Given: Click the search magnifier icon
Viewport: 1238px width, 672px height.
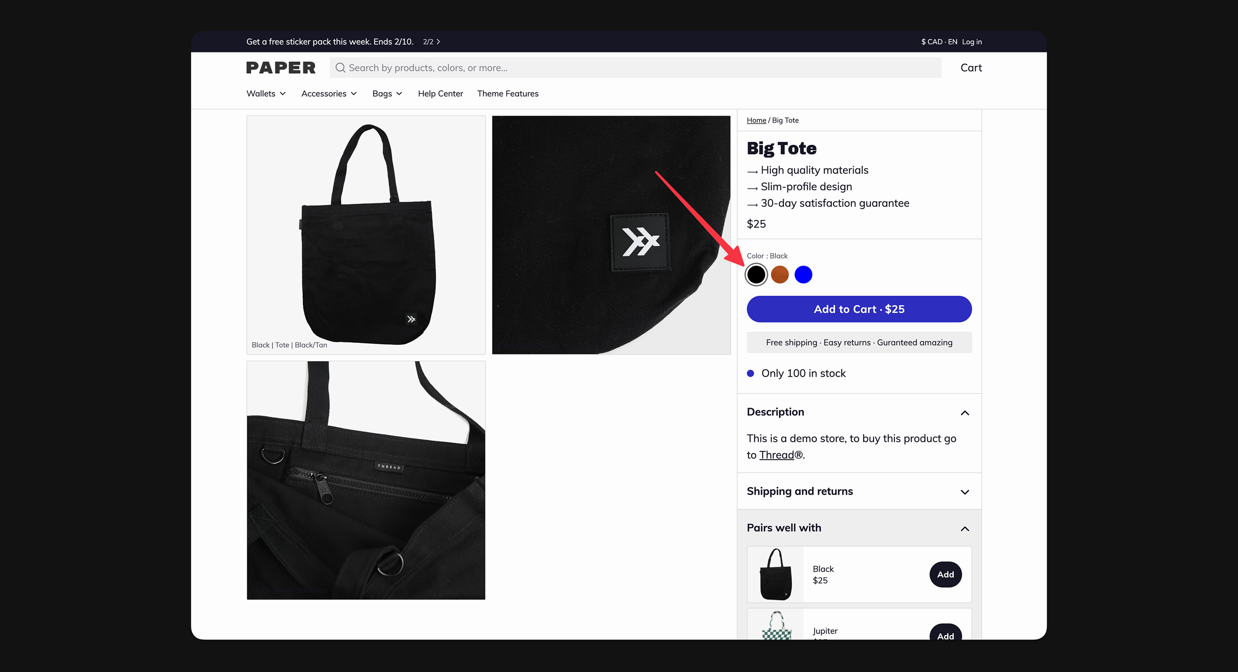Looking at the screenshot, I should click(x=340, y=68).
